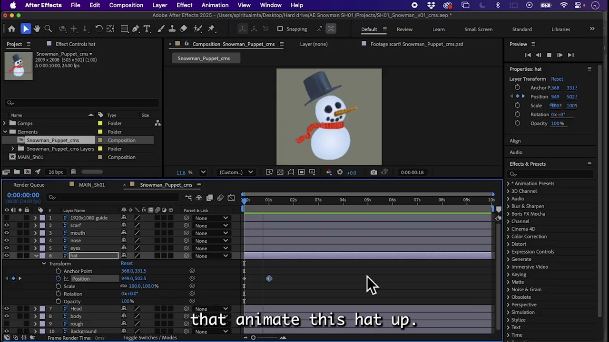Select the Position keyframe at one second
This screenshot has width=609, height=342.
click(269, 279)
